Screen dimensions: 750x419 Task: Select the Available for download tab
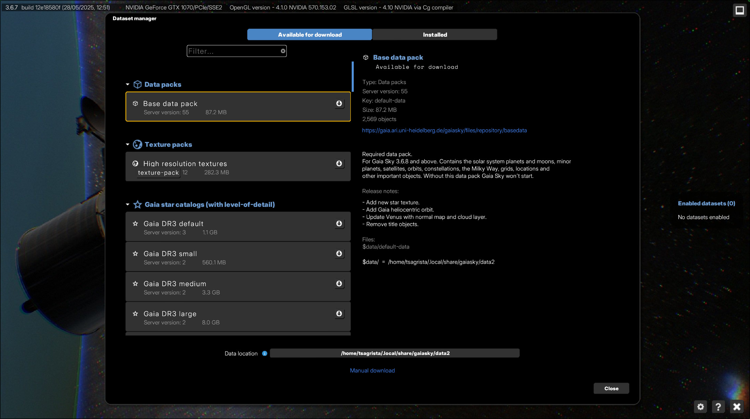click(310, 35)
